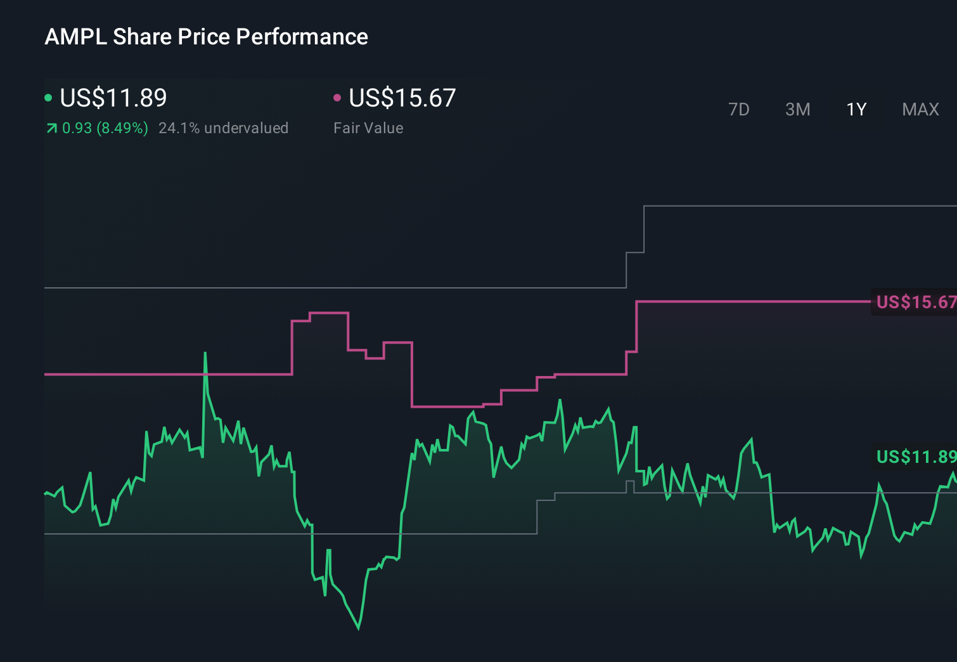Screen dimensions: 957x662
Task: Open the 1Y range view
Action: (856, 109)
